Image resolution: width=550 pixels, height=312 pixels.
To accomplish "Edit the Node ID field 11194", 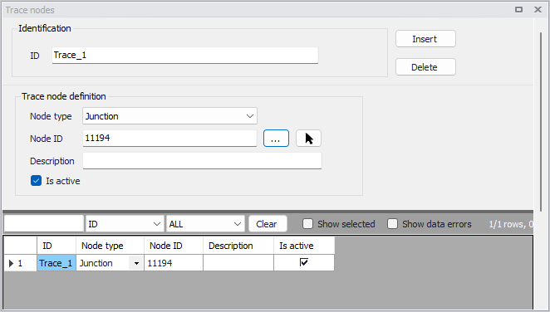I will point(169,139).
